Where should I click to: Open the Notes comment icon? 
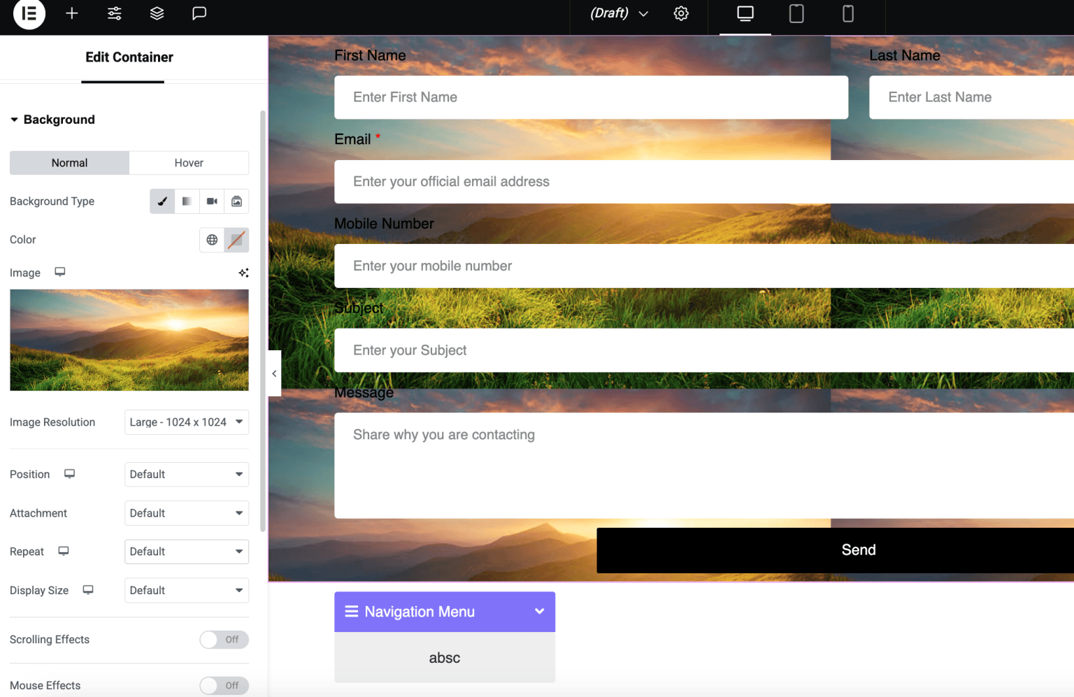tap(199, 14)
